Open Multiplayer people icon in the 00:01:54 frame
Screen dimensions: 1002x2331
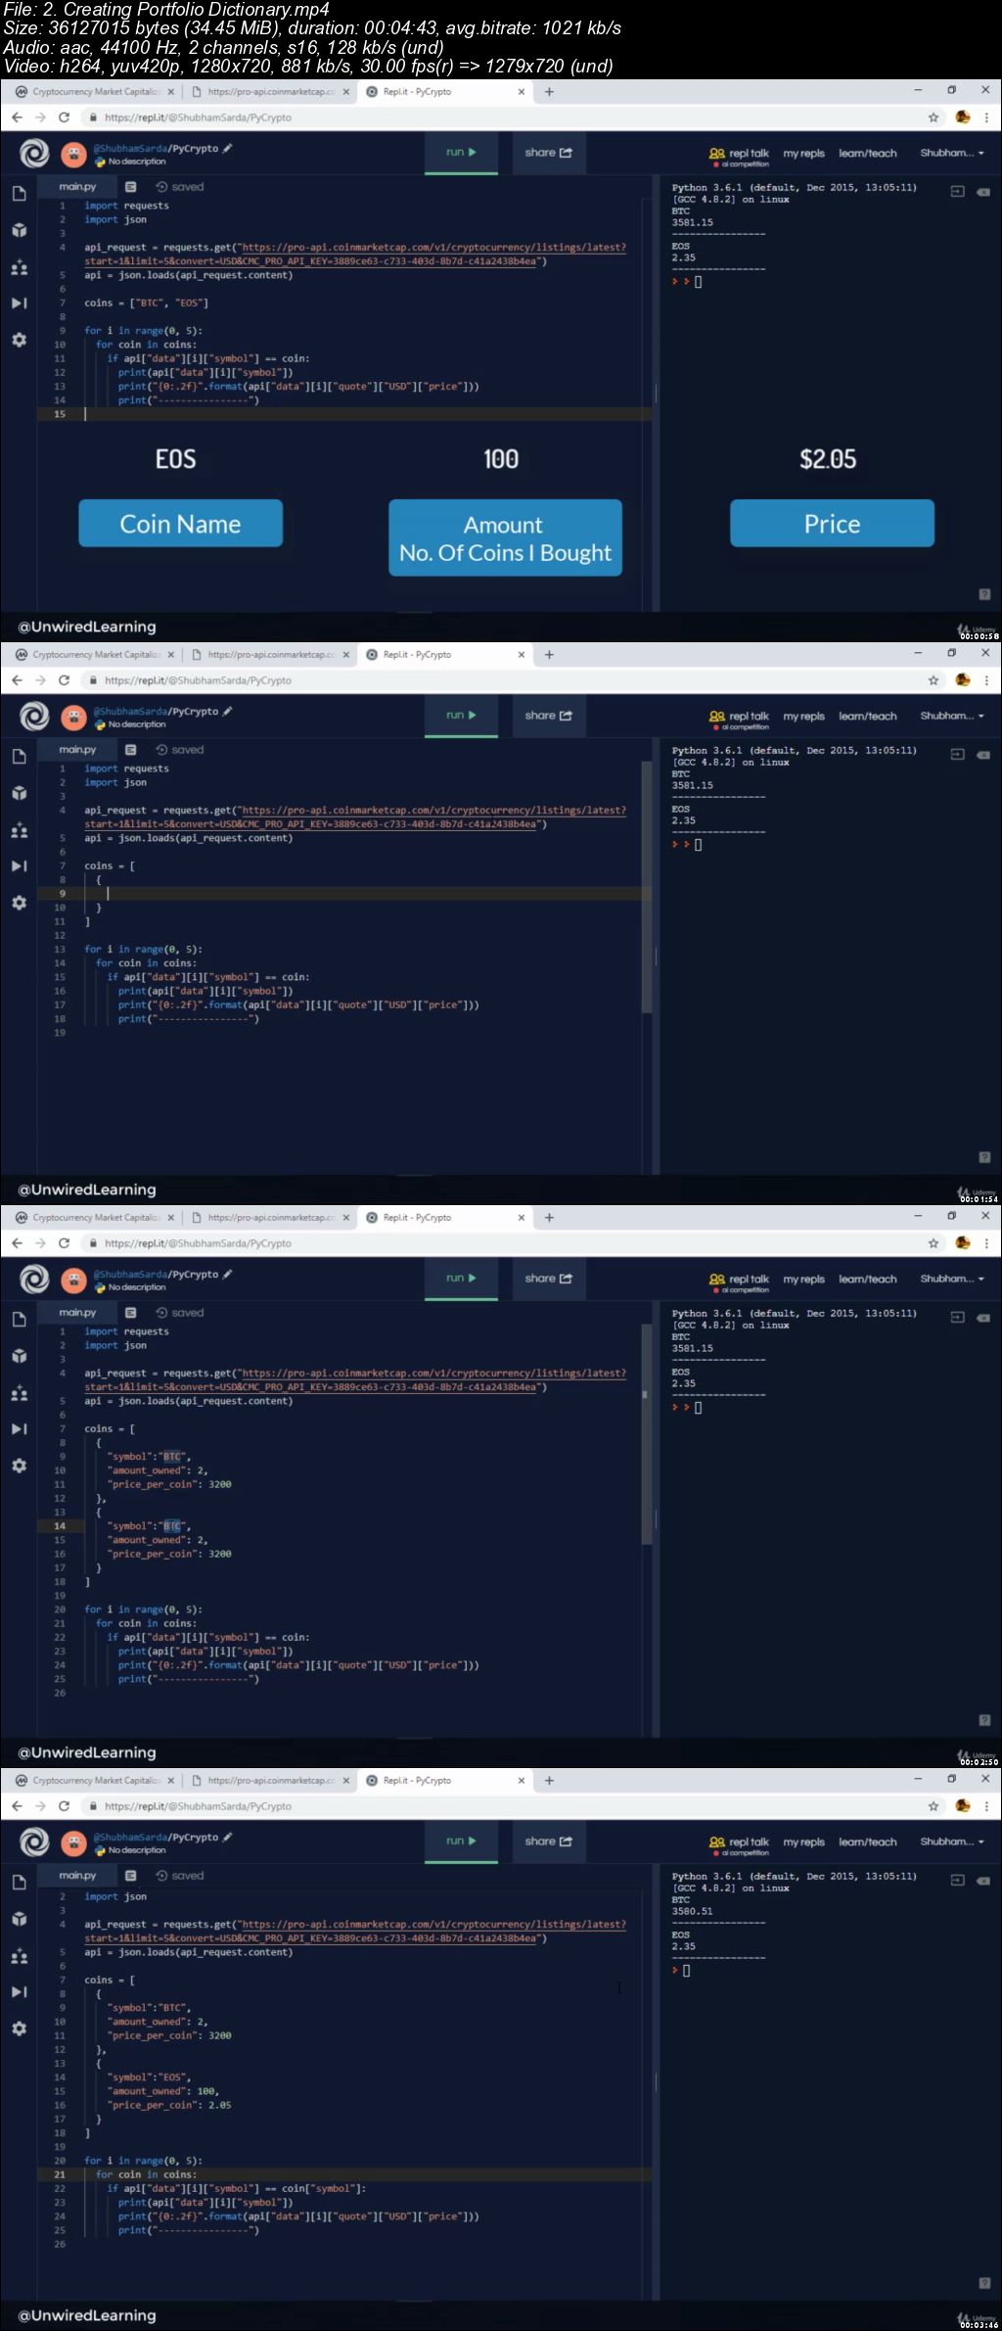[x=19, y=830]
